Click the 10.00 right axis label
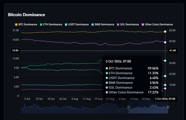 click(172, 85)
